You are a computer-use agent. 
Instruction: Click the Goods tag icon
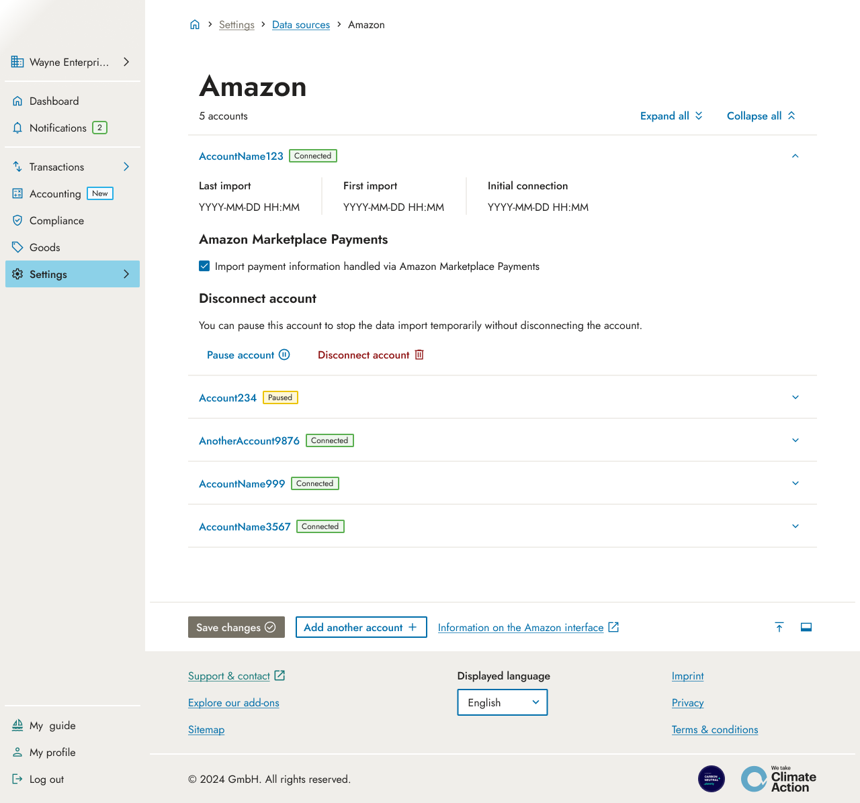(17, 247)
